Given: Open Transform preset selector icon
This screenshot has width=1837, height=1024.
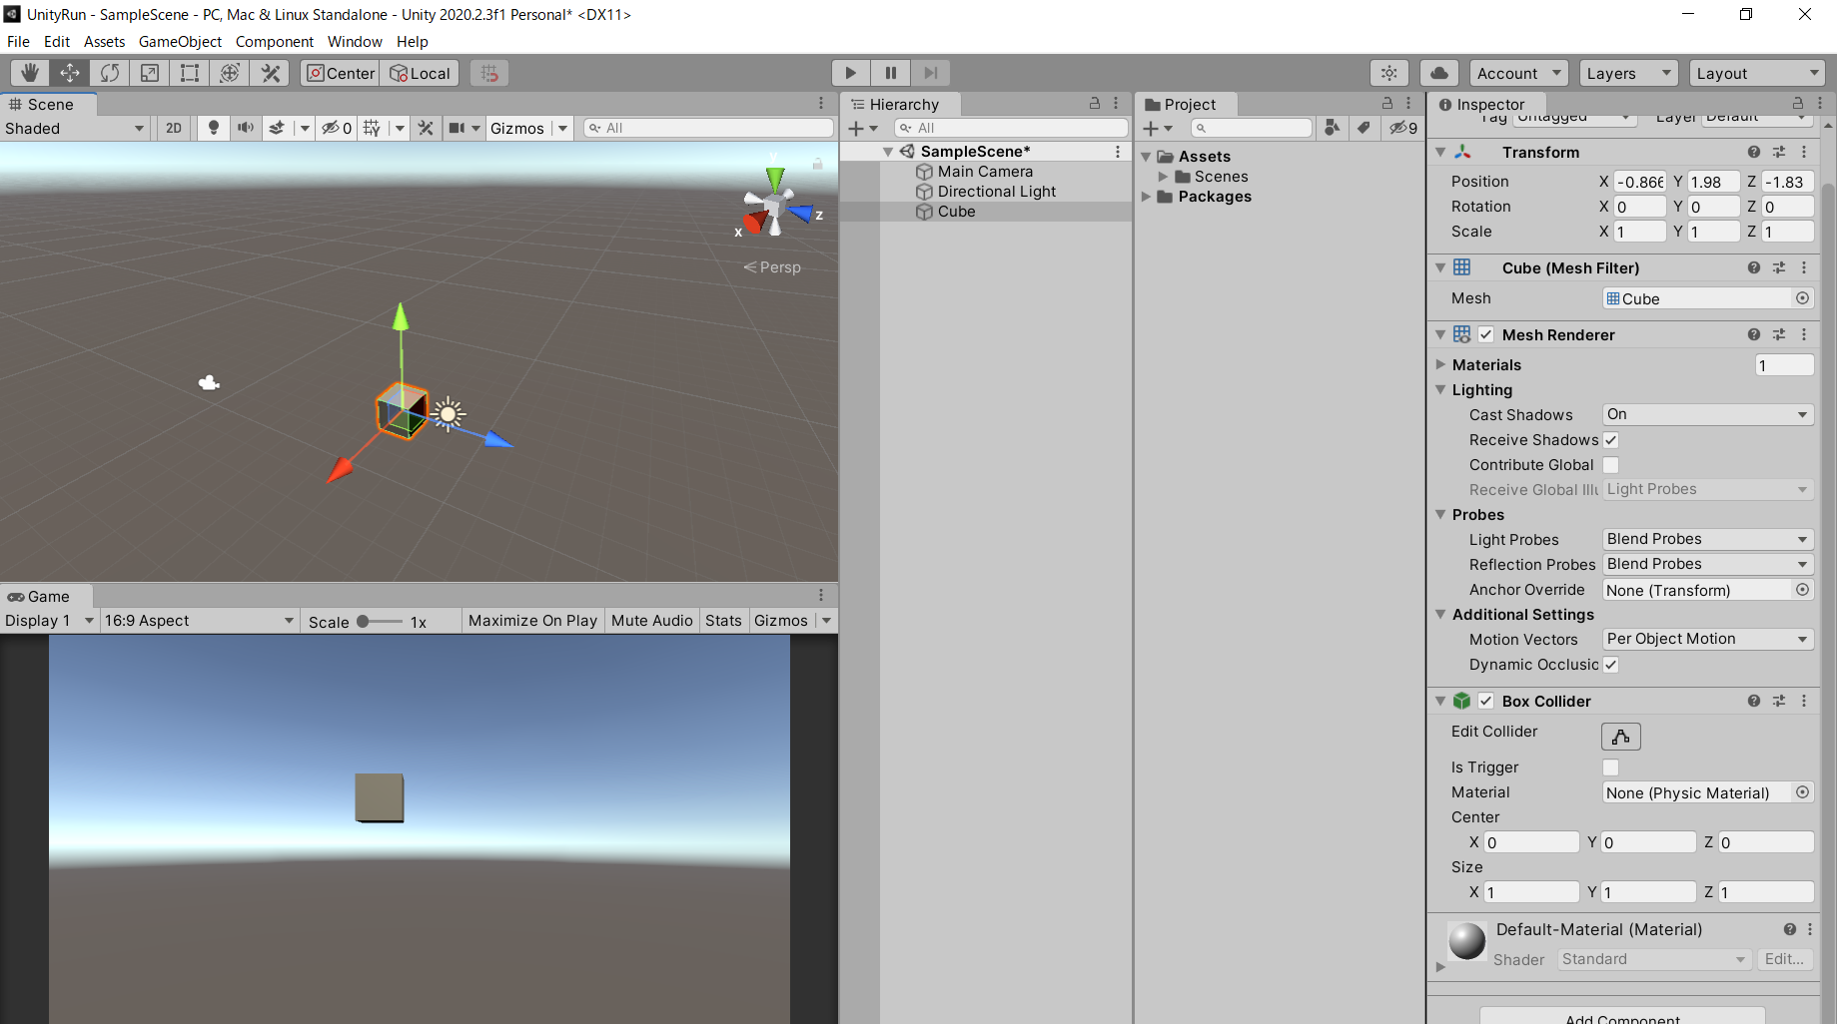Looking at the screenshot, I should point(1779,152).
